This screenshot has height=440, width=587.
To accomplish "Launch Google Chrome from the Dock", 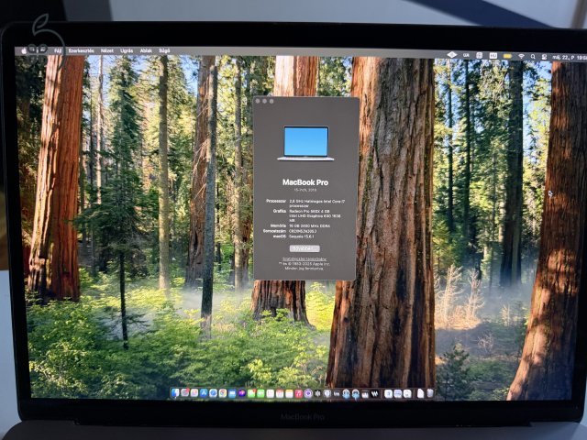I will pyautogui.click(x=223, y=393).
